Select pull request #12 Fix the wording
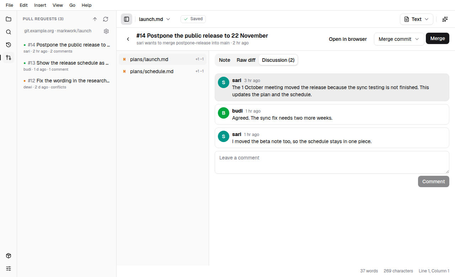 (x=67, y=83)
